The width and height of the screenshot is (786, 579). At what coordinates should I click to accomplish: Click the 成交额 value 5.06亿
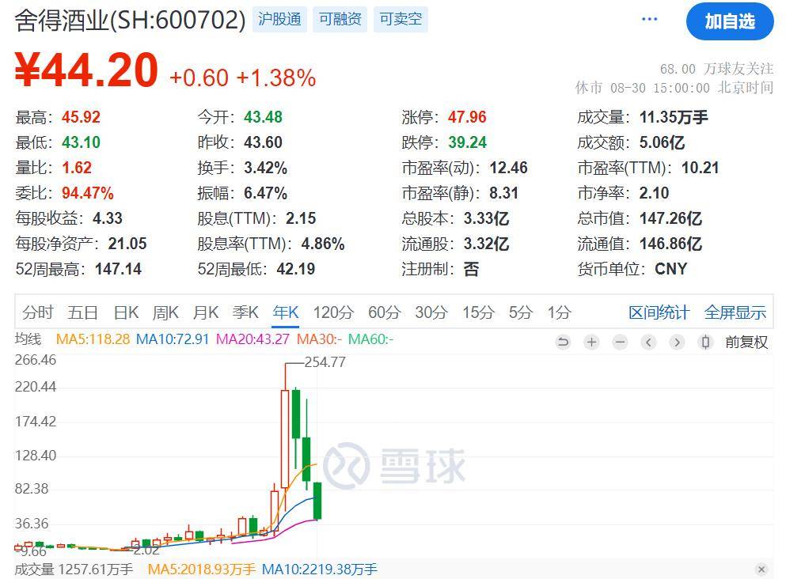pyautogui.click(x=662, y=142)
